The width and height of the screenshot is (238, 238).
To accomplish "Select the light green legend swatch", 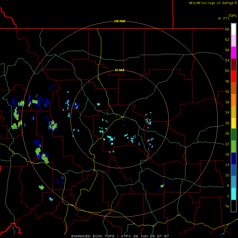I will click(x=234, y=147).
